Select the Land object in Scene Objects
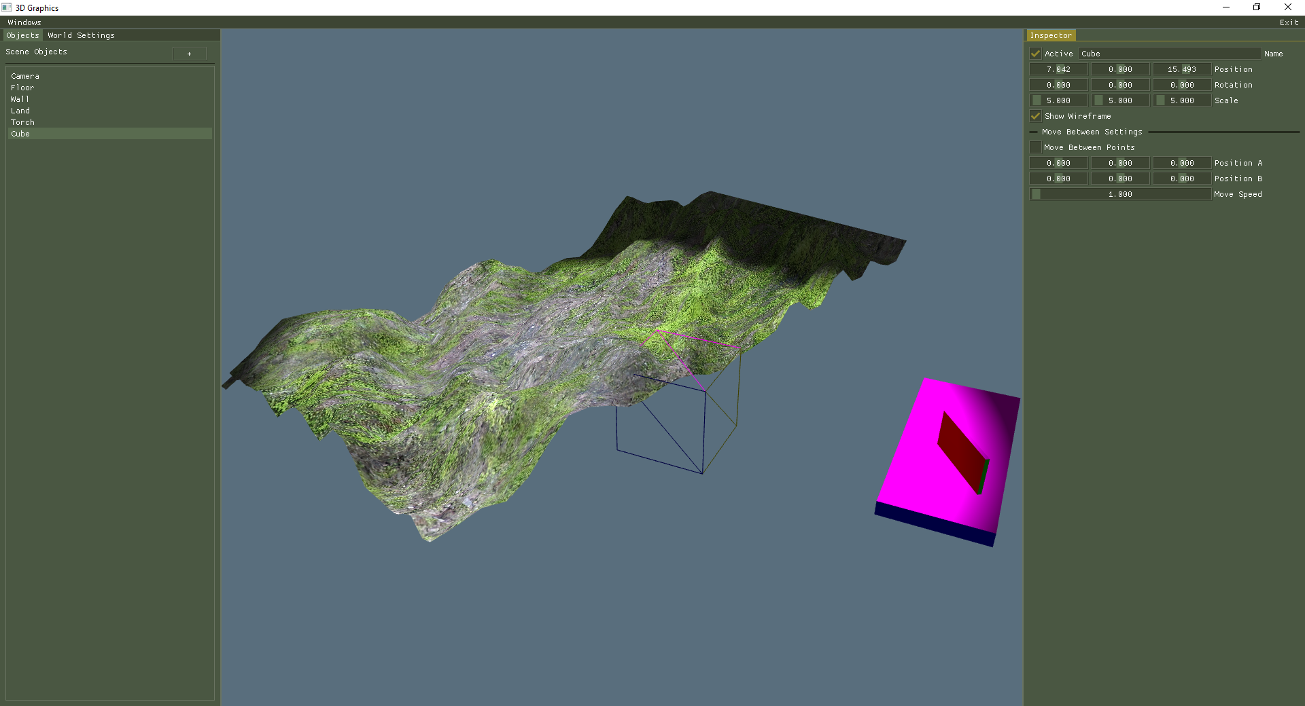Image resolution: width=1305 pixels, height=706 pixels. [x=20, y=110]
